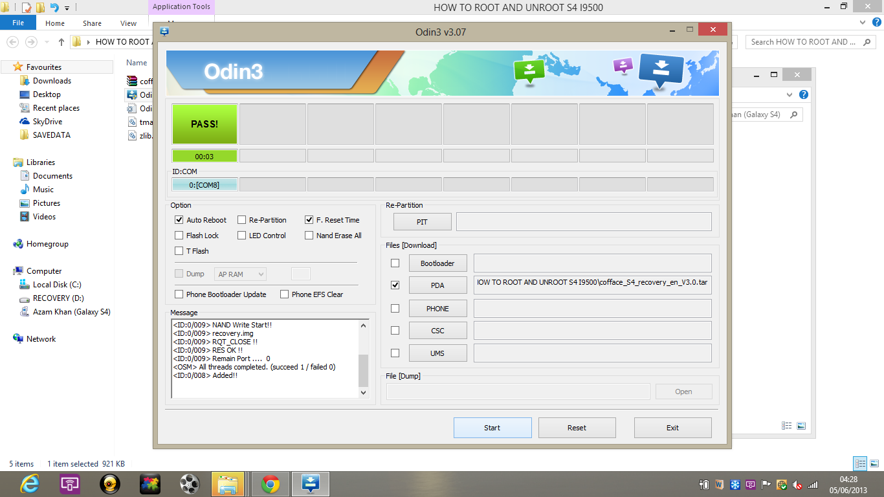Click the Undo arrow in Explorer quick access toolbar
This screenshot has width=884, height=497.
click(x=54, y=8)
